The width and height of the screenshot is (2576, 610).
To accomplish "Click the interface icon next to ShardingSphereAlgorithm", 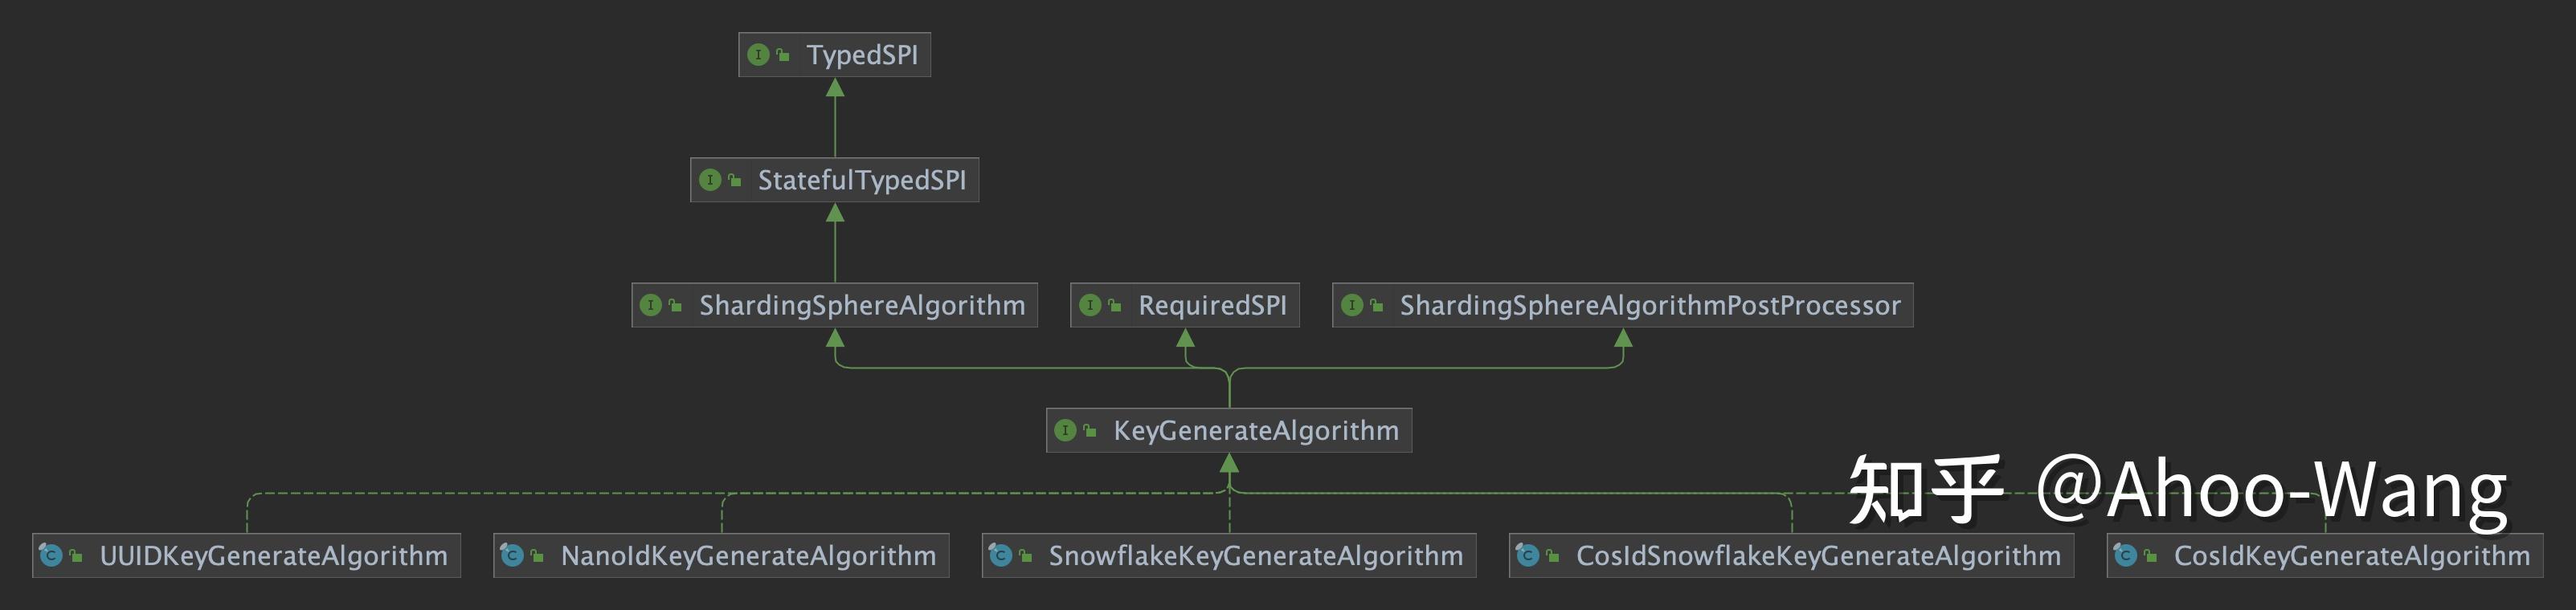I will [651, 306].
